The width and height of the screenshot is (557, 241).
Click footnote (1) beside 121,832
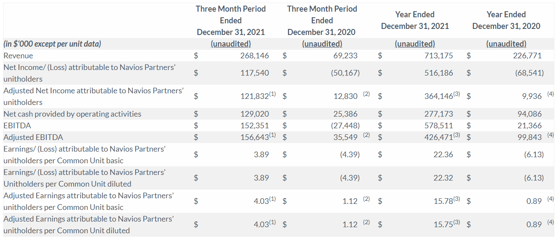point(275,94)
